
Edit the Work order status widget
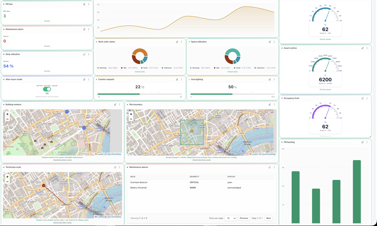tap(177, 42)
